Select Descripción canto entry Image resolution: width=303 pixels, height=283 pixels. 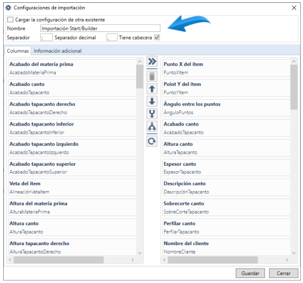point(227,187)
